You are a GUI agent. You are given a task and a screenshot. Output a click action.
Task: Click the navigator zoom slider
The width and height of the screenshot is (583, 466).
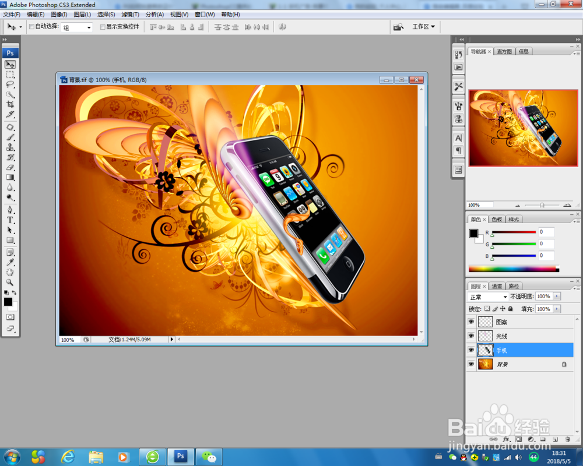pos(542,205)
